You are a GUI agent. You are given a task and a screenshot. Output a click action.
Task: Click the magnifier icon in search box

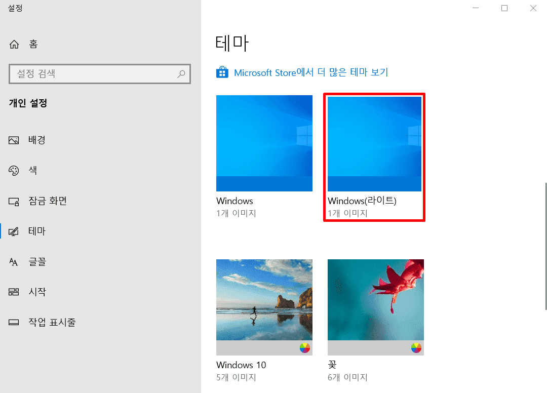[181, 73]
